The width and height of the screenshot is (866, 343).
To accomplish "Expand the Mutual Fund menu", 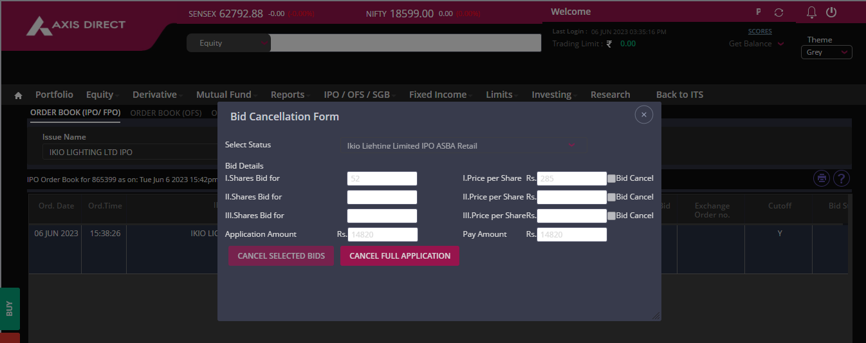I will click(x=226, y=95).
